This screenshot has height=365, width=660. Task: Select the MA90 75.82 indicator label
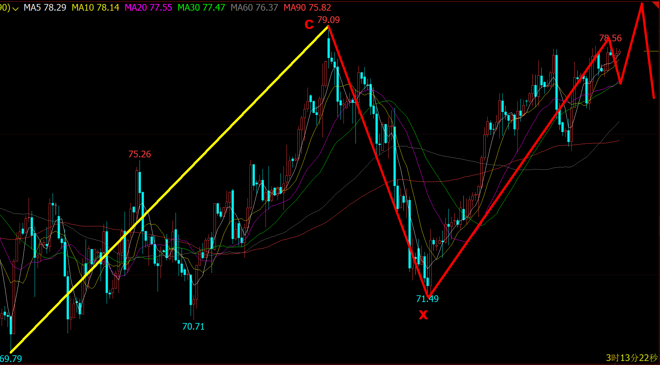coord(307,8)
